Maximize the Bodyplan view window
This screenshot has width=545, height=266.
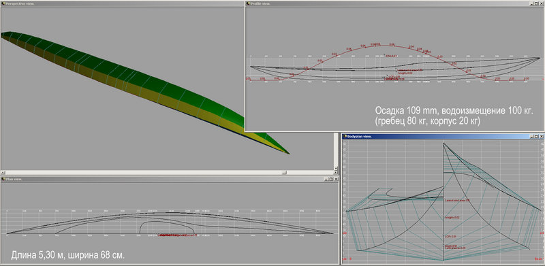coord(536,137)
